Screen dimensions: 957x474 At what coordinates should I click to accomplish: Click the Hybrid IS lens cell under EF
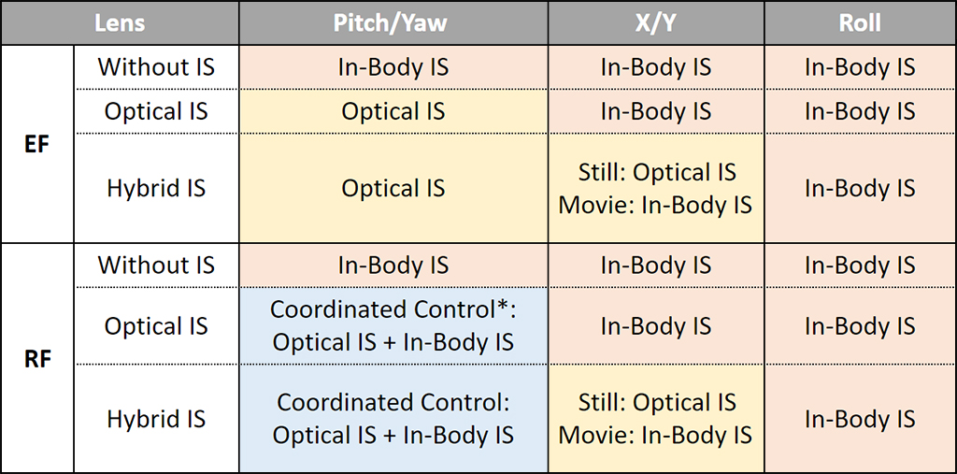pyautogui.click(x=156, y=188)
